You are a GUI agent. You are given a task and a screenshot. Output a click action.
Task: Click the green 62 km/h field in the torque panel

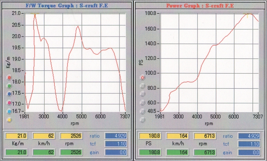[44, 152]
